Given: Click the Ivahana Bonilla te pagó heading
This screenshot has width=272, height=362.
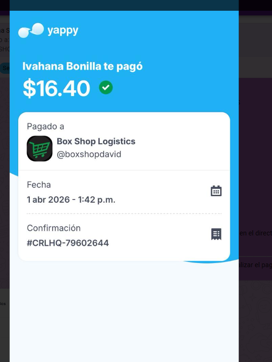Looking at the screenshot, I should tap(83, 66).
